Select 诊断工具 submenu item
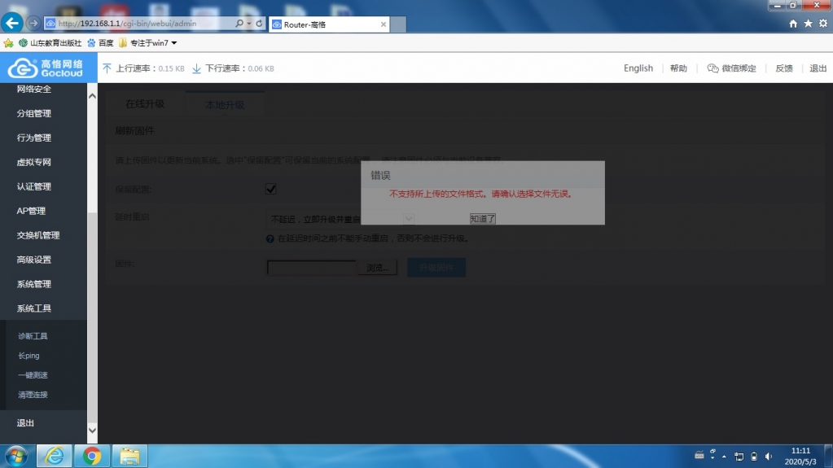Viewport: 833px width, 468px height. pyautogui.click(x=33, y=336)
